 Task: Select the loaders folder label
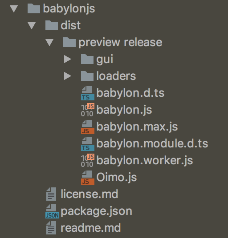pyautogui.click(x=116, y=76)
